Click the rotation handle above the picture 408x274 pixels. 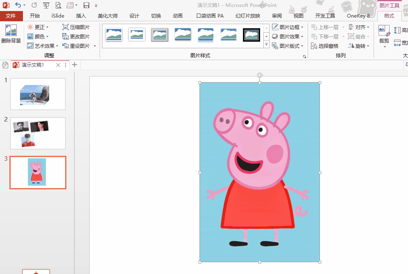260,75
